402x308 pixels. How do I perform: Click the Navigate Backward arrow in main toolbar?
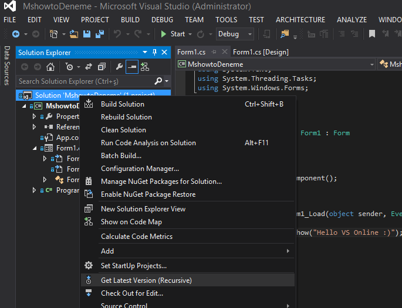[16, 34]
